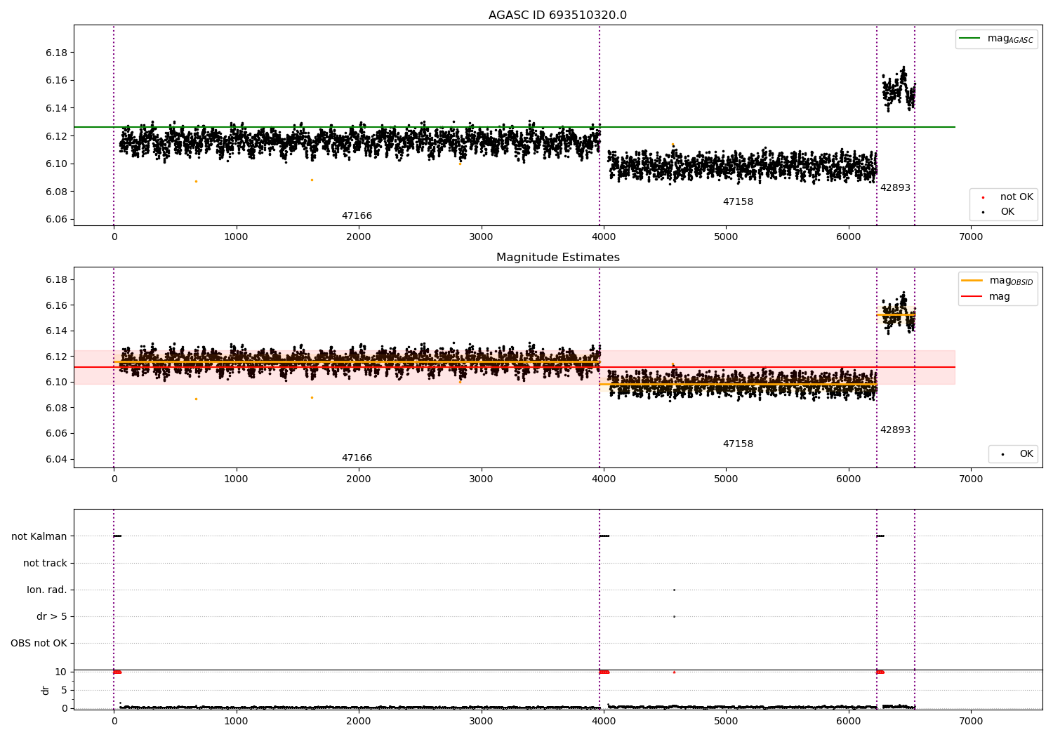Click the 'not track' axis label
Viewport: 1053px width, 737px height.
point(45,563)
